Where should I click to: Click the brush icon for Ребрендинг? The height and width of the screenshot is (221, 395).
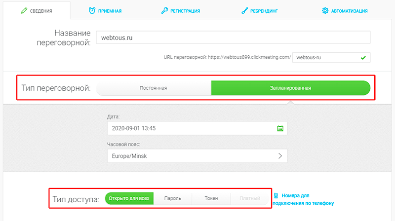coord(244,10)
